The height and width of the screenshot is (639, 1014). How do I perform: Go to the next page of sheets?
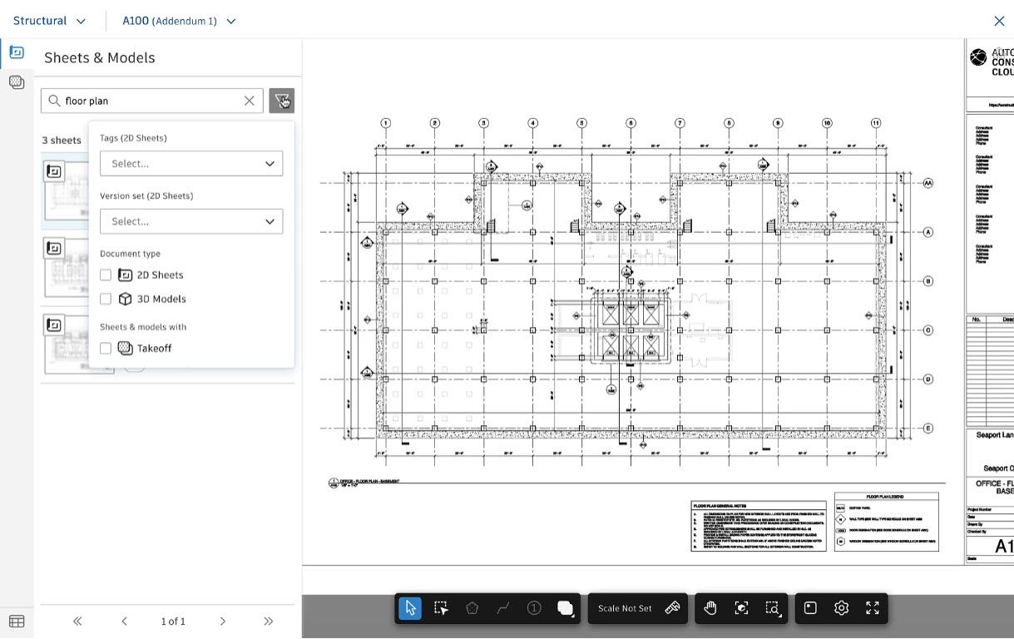[x=222, y=621]
